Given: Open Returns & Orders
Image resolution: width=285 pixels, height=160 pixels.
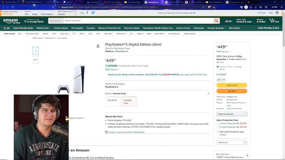Looking at the screenshot, I should point(261,21).
